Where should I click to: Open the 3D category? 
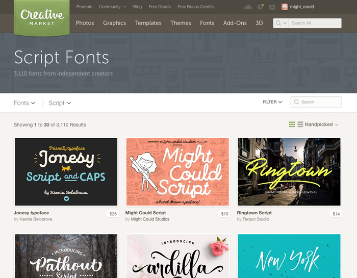pyautogui.click(x=259, y=23)
